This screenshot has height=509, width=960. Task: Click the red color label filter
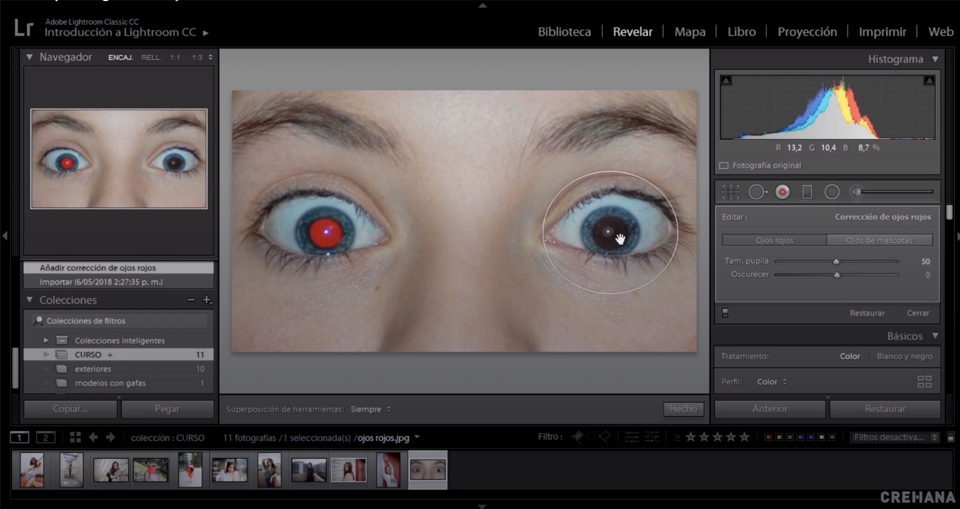pyautogui.click(x=768, y=437)
